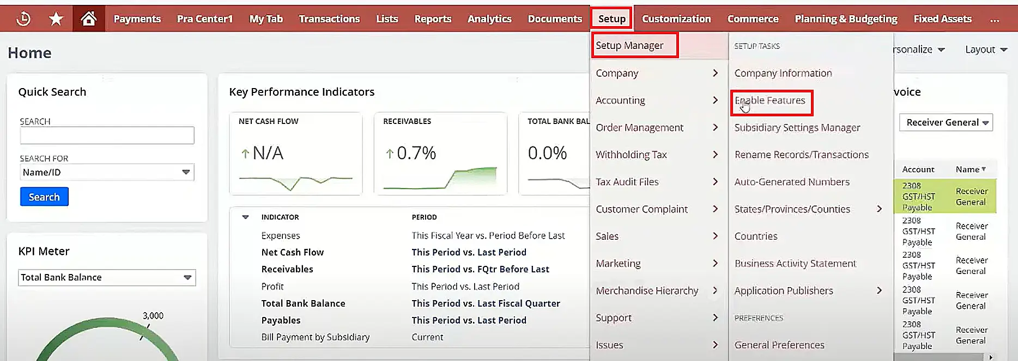The height and width of the screenshot is (361, 1018).
Task: Open the Documents menu
Action: tap(555, 19)
